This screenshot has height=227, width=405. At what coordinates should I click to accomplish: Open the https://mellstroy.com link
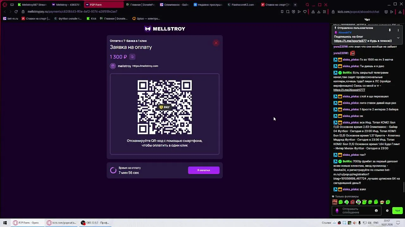click(x=145, y=66)
